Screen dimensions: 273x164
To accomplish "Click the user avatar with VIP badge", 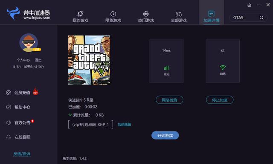I will [x=29, y=43].
